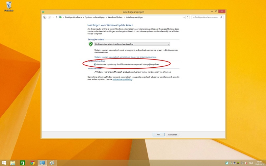Maximize the Instellingen wijzigen window
The image size is (266, 166).
[x=216, y=12]
